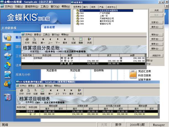
Task: Open 凭证检查 link
Action: pos(75,70)
